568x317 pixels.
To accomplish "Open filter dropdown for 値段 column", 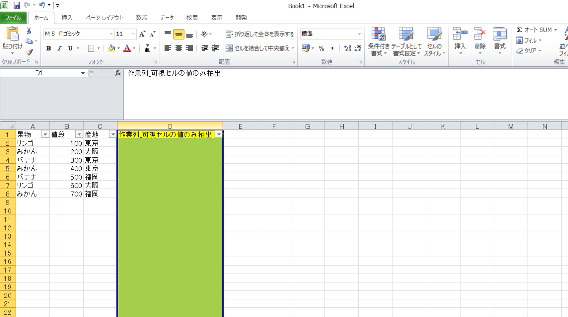I will [x=79, y=135].
